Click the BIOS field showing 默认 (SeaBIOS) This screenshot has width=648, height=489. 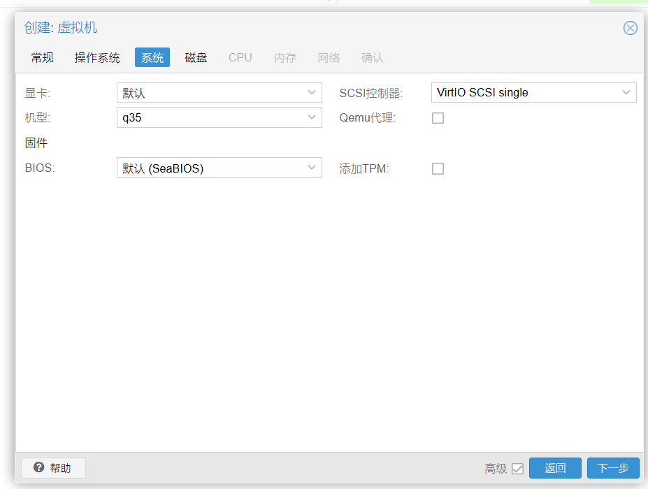219,168
